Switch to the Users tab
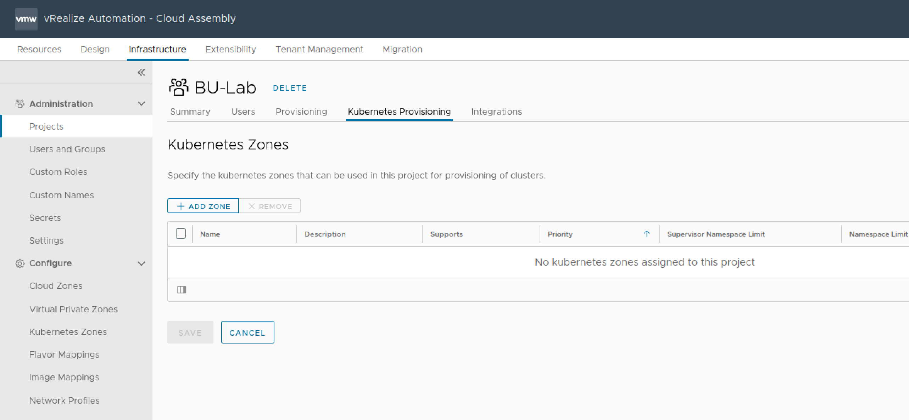 (x=243, y=112)
